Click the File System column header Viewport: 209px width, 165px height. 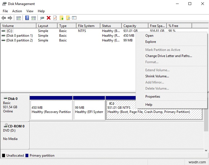point(86,26)
